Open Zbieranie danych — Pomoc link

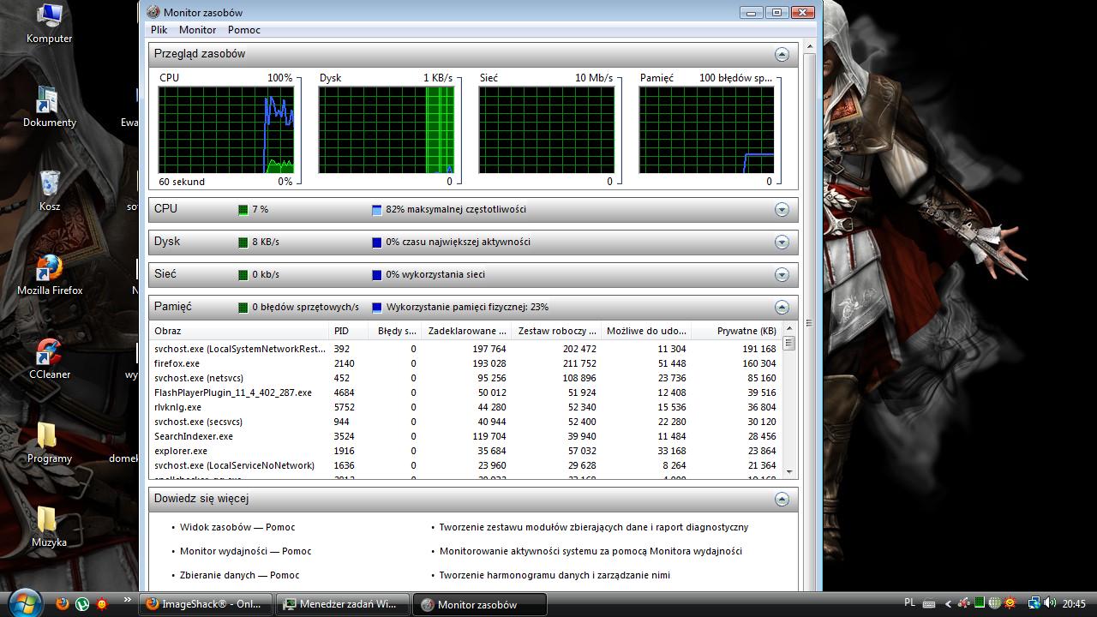point(240,575)
